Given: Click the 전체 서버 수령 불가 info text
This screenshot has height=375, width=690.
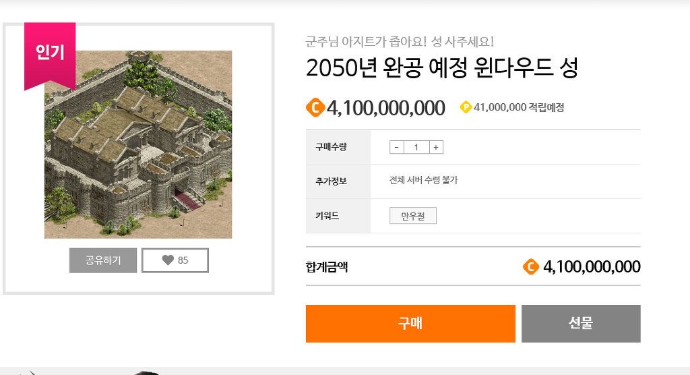Looking at the screenshot, I should tap(423, 180).
